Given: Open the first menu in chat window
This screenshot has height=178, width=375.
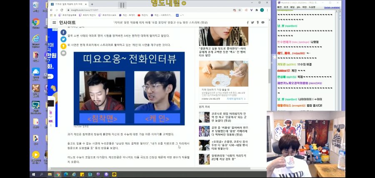Looking at the screenshot, I should pos(279,8).
